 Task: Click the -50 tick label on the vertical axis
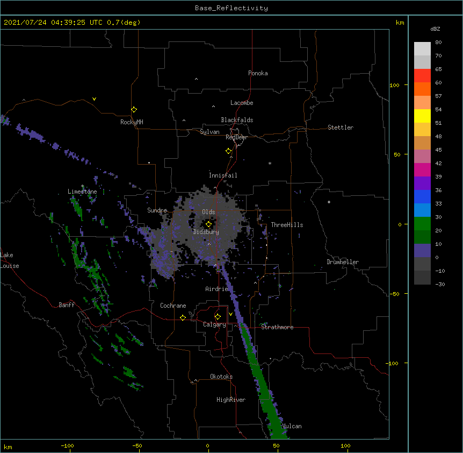coord(394,294)
